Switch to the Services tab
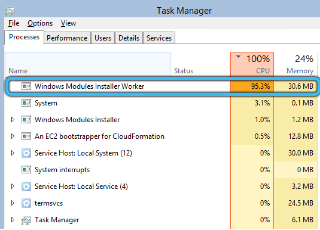Image resolution: width=320 pixels, height=230 pixels. pyautogui.click(x=159, y=38)
